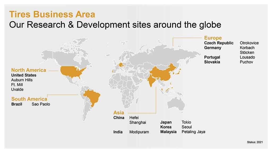Viewport: 272px width, 153px height.
Task: Click the highlighted India on the map
Action: 152,80
